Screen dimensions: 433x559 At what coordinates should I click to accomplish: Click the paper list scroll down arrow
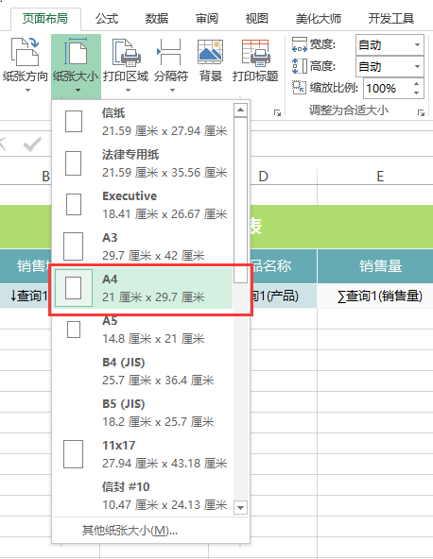(240, 507)
